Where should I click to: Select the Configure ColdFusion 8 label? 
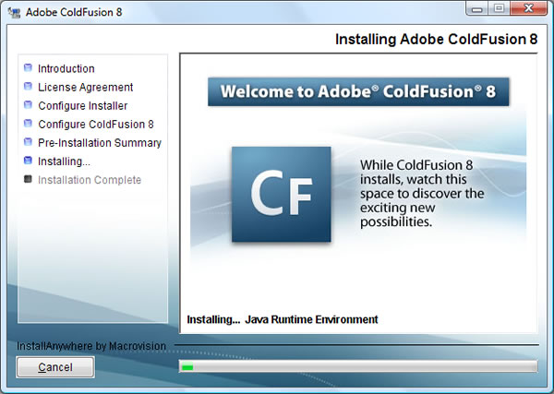(96, 125)
